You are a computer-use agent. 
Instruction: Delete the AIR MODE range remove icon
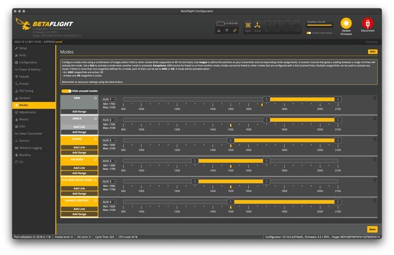(x=375, y=159)
